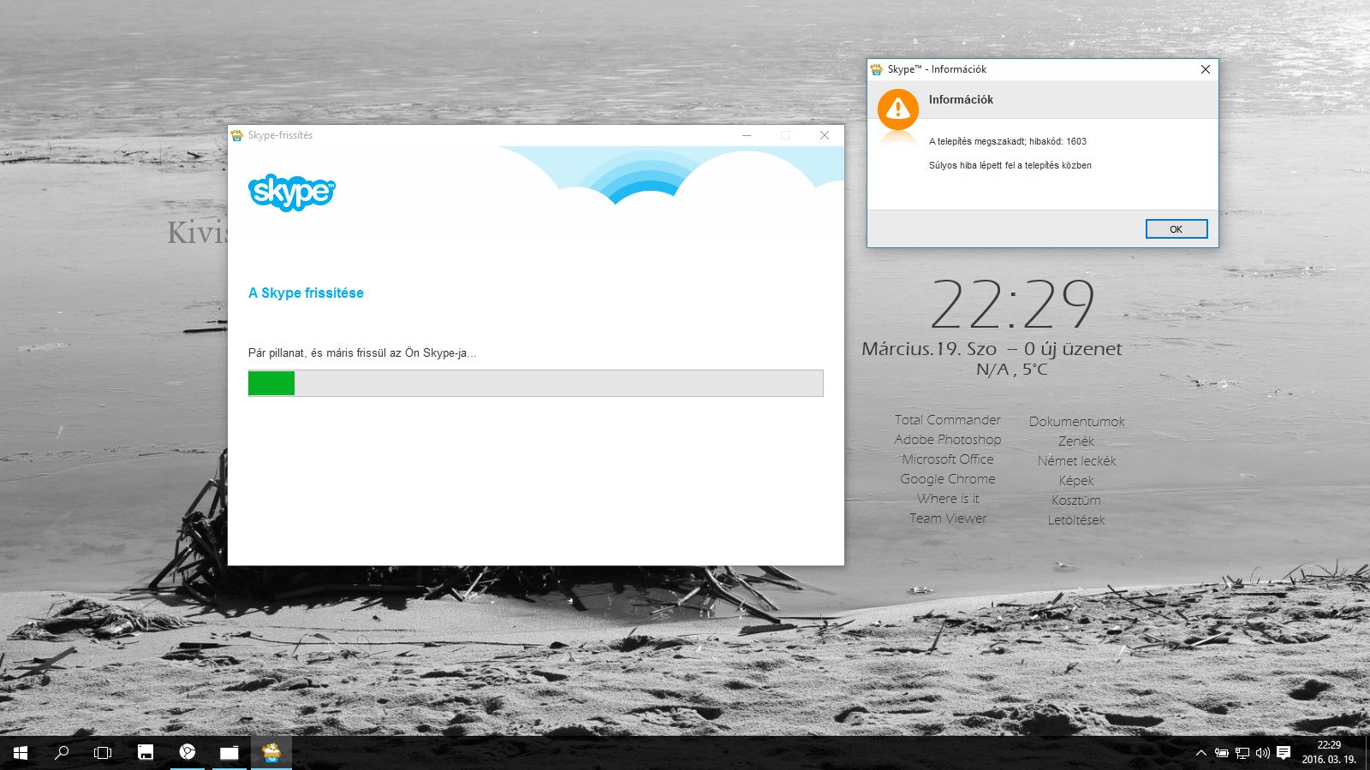This screenshot has width=1370, height=770.
Task: Open the Képek folder shortcut
Action: (1076, 481)
